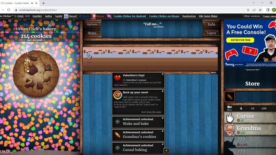
Task: Click the big chocolate chip cookie
Action: 36,74
